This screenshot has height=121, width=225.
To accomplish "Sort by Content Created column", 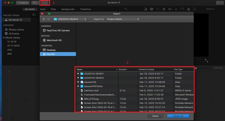I will [156, 69].
